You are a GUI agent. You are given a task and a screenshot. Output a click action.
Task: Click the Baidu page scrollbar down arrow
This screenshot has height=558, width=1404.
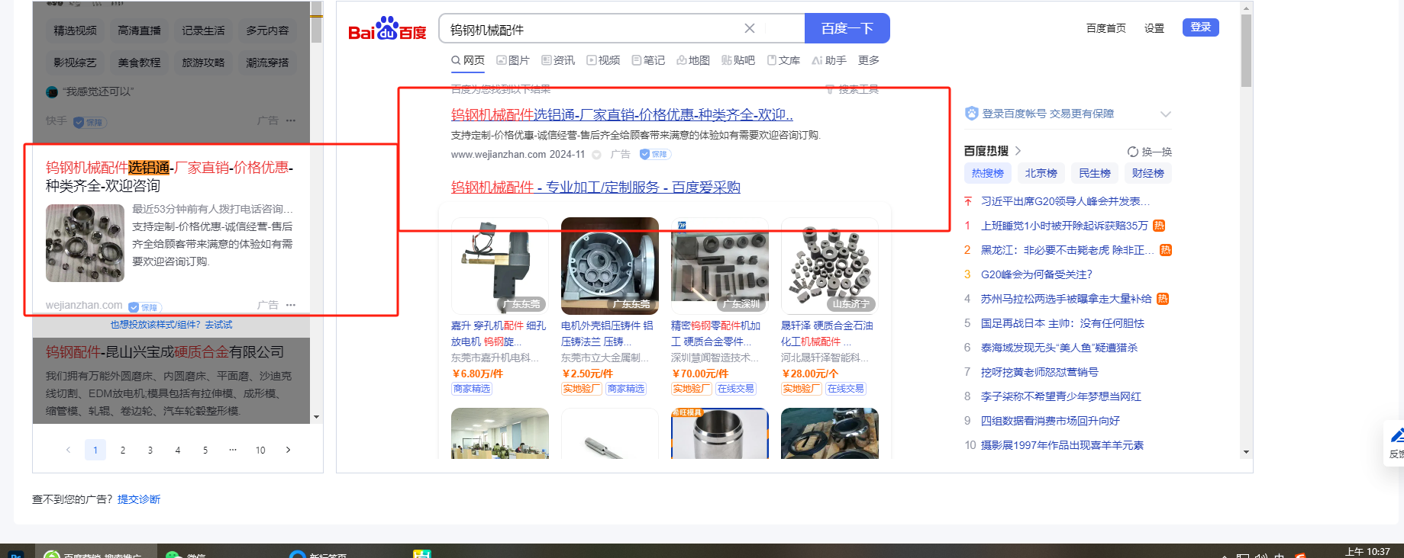(x=1246, y=452)
